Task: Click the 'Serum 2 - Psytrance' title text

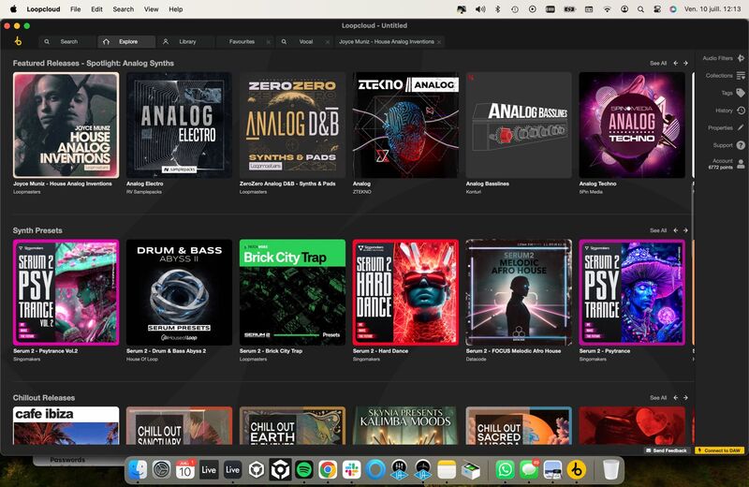Action: [604, 351]
